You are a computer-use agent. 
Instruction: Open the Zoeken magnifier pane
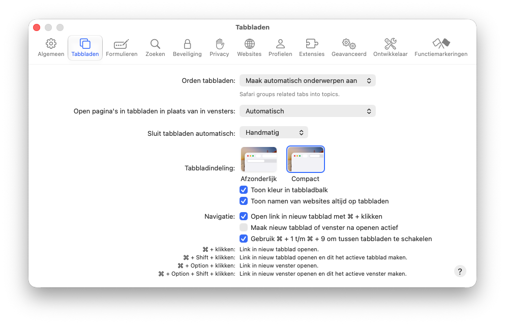[155, 48]
